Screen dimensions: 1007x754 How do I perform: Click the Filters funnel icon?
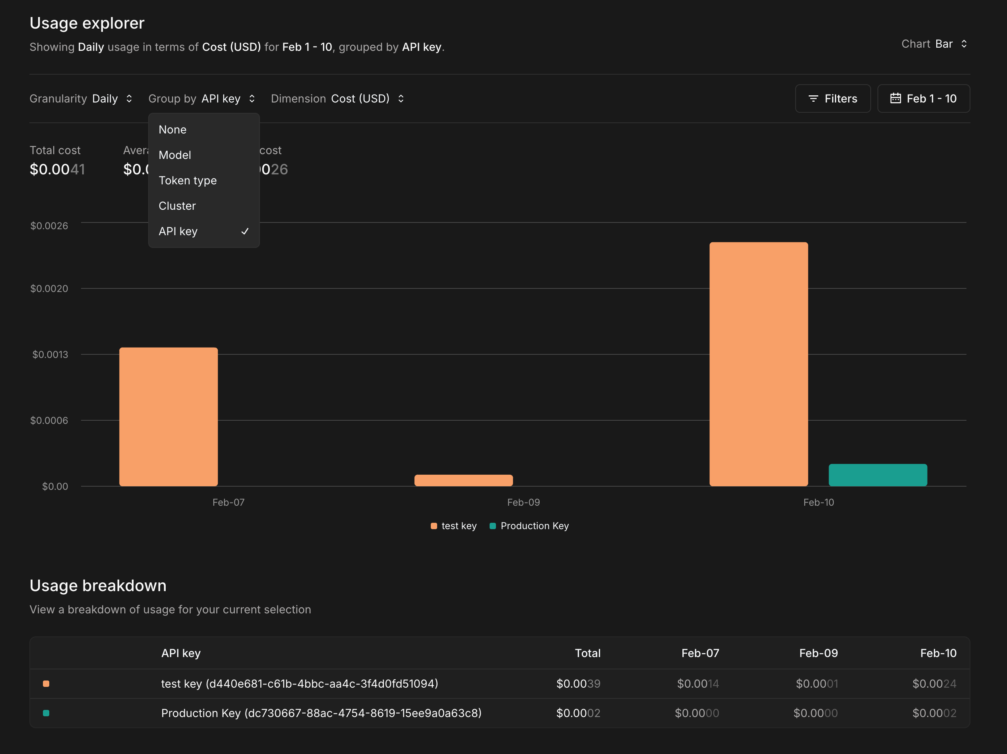click(x=813, y=99)
